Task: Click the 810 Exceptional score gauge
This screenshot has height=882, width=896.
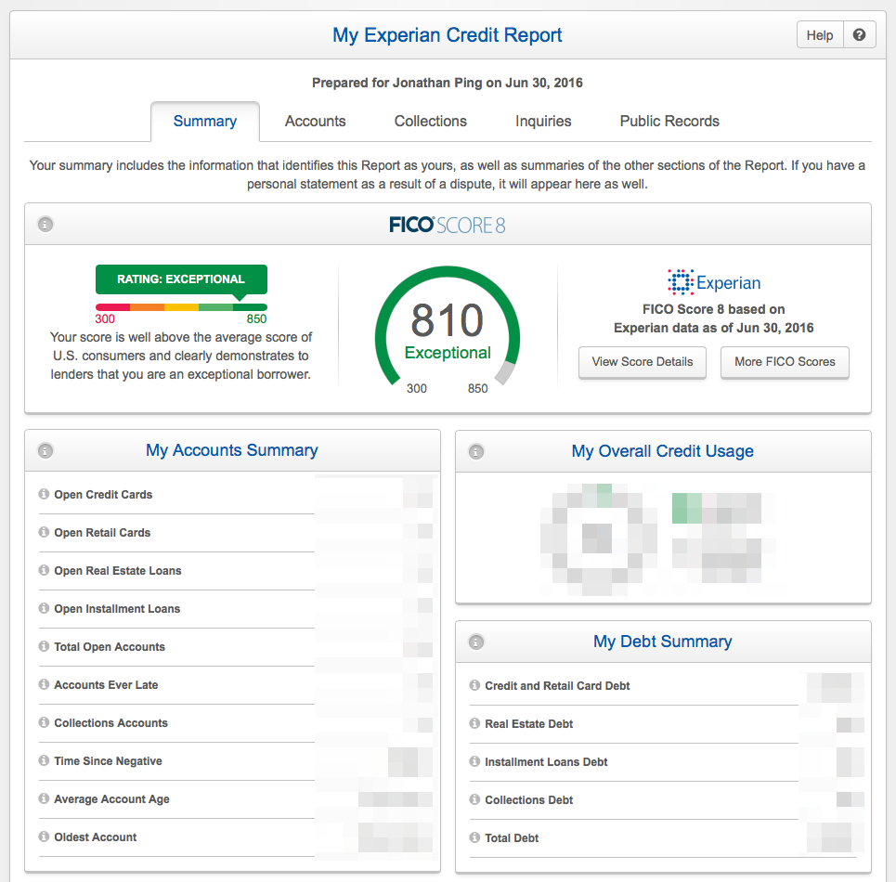Action: (448, 331)
